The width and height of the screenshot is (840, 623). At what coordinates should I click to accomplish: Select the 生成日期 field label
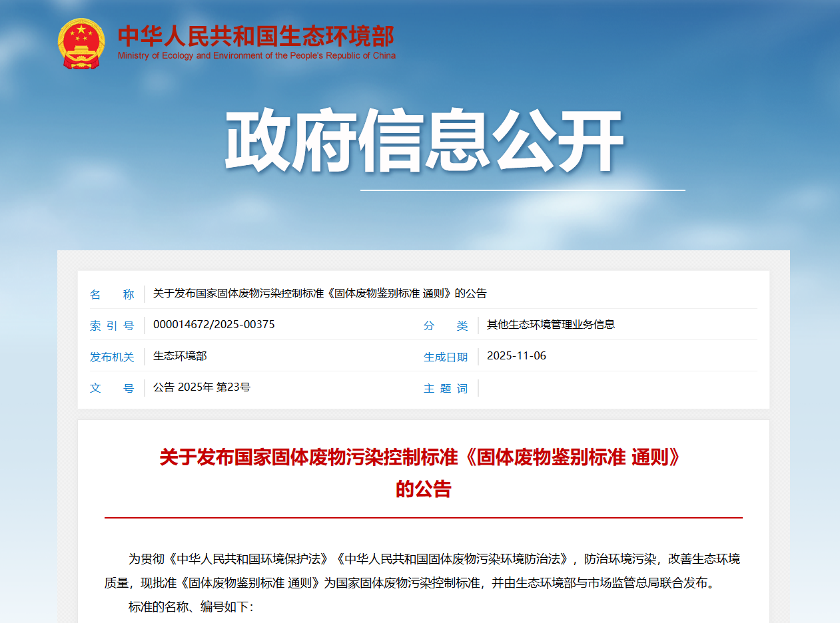(x=446, y=357)
